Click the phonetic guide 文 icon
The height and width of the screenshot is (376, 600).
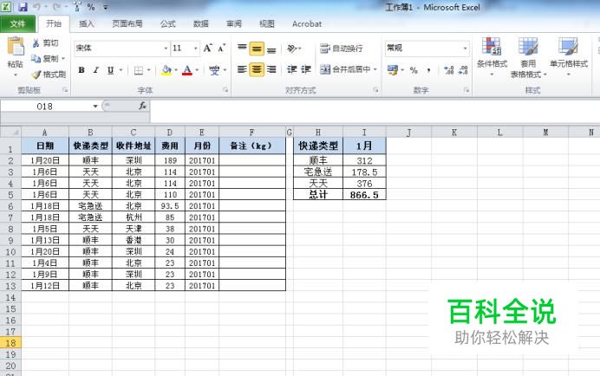(x=214, y=70)
